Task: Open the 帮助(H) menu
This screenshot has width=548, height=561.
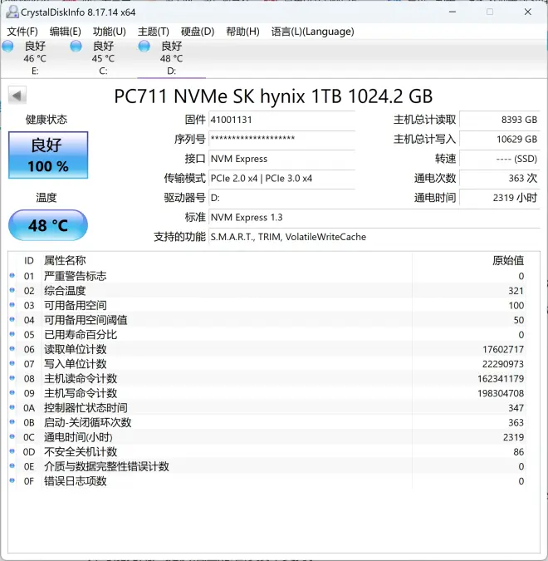Action: [242, 32]
